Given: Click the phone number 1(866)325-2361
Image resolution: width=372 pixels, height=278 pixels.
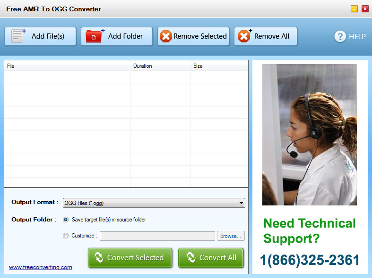Looking at the screenshot, I should coord(310,260).
